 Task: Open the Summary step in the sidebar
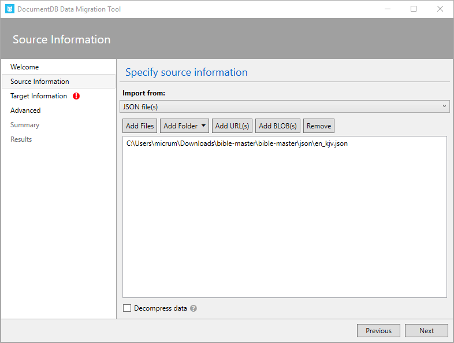(25, 125)
